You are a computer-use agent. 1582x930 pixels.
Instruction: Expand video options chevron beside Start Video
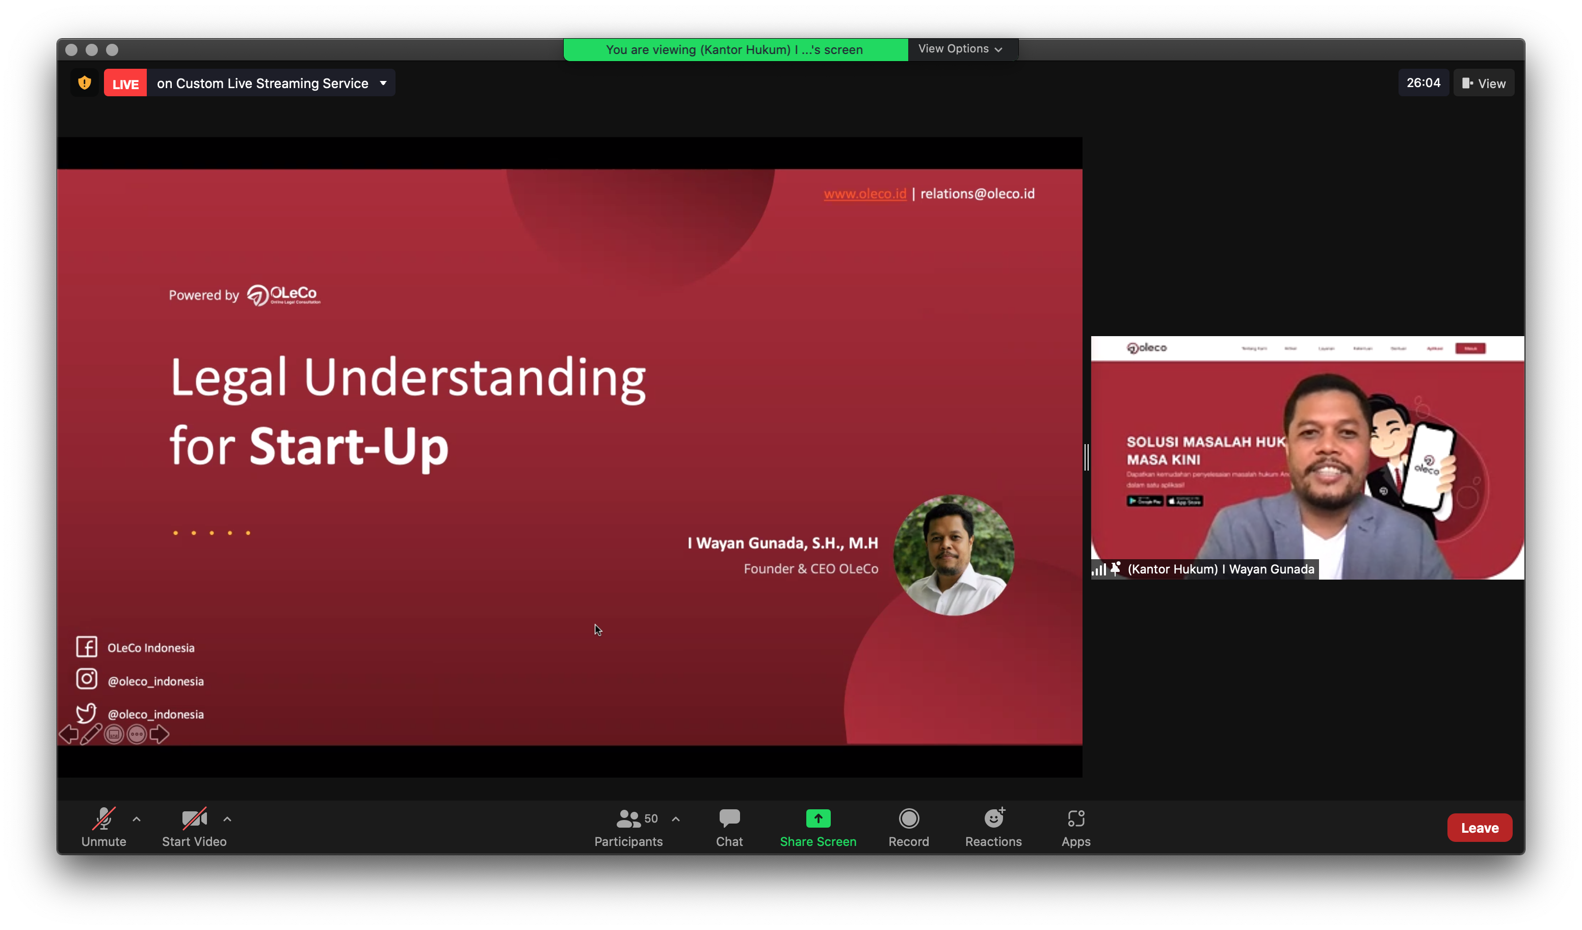click(x=227, y=819)
